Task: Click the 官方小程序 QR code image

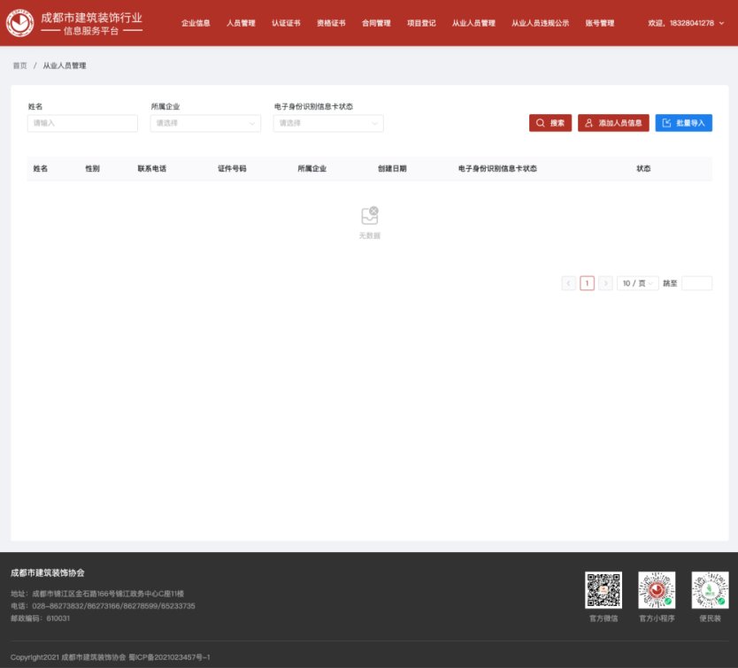Action: (x=657, y=590)
